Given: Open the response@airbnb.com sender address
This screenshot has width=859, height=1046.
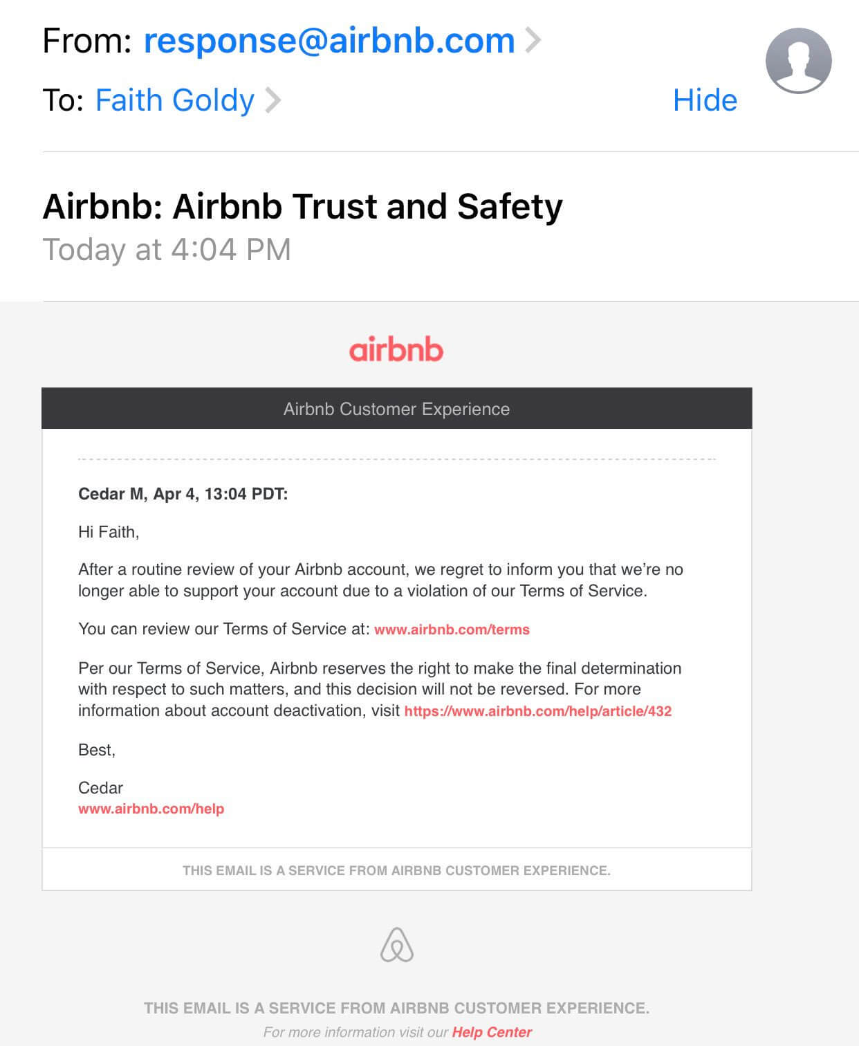Looking at the screenshot, I should tap(329, 41).
